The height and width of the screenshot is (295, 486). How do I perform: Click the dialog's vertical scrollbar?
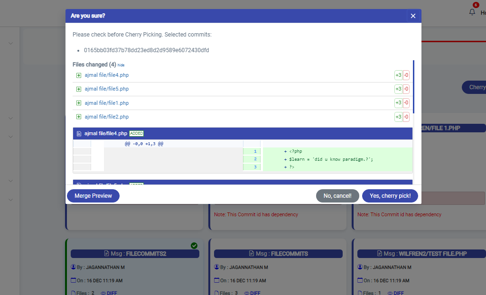click(x=413, y=86)
